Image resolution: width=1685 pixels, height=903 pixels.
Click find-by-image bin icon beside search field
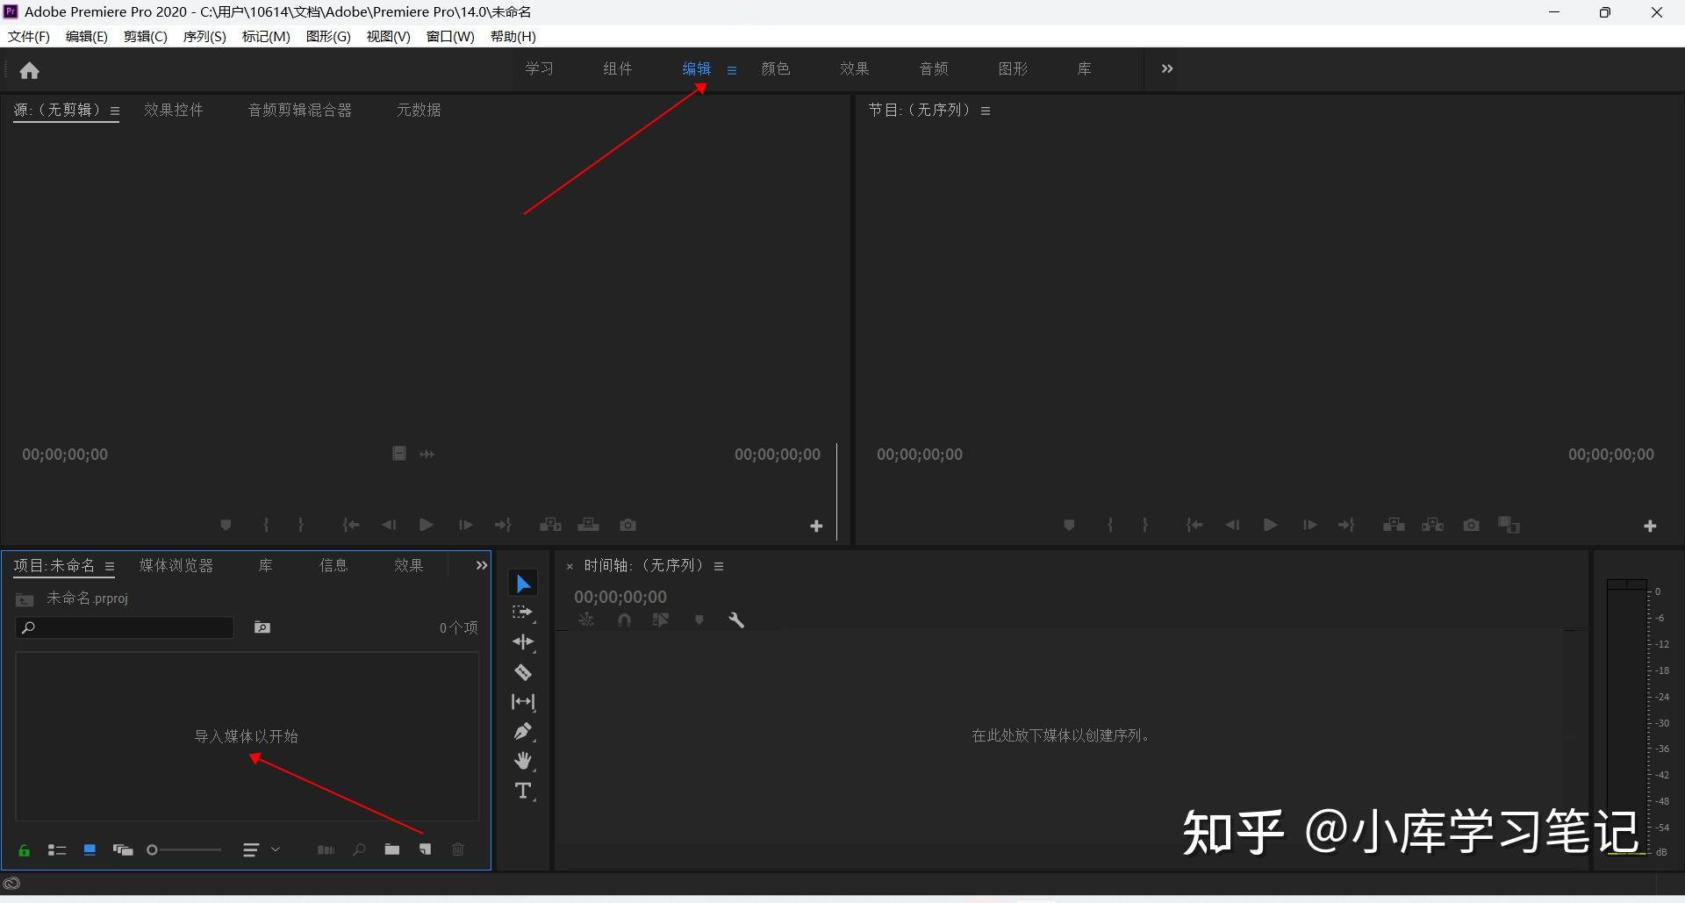tap(262, 627)
